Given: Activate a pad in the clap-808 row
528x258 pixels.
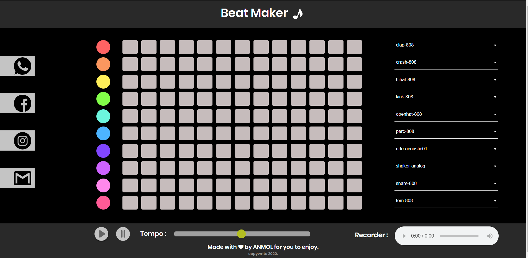Looking at the screenshot, I should [x=130, y=47].
